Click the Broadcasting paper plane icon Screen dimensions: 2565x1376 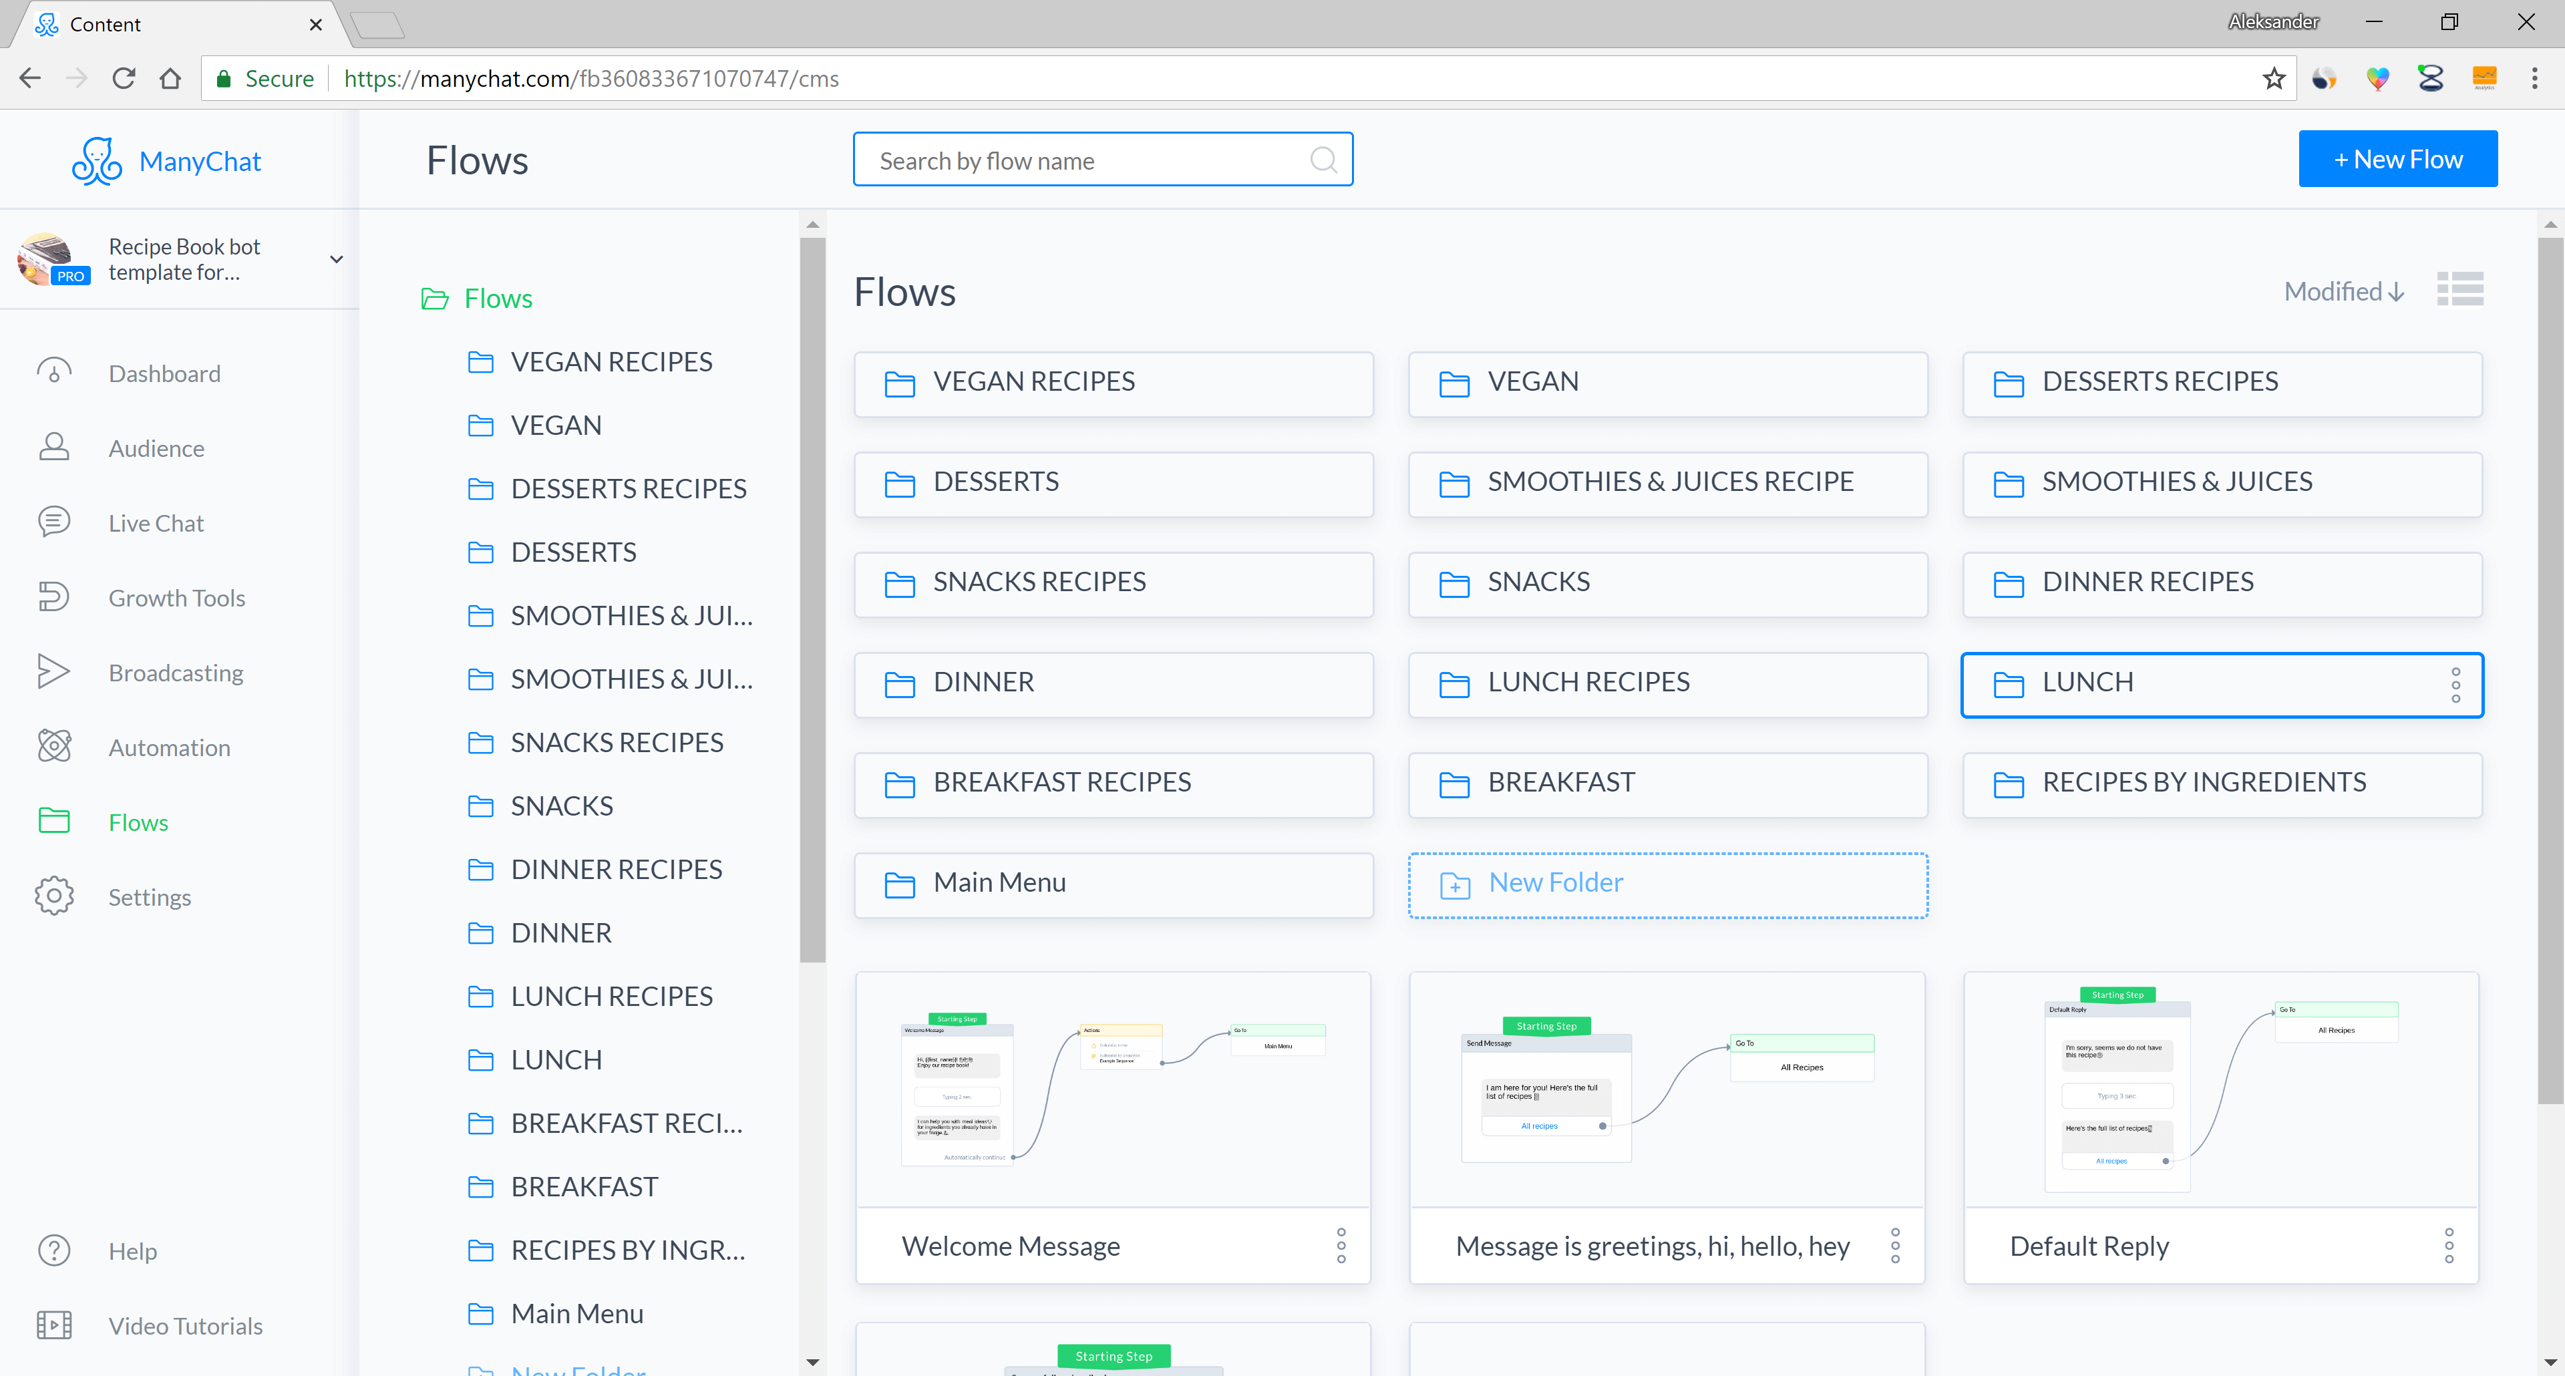click(x=53, y=671)
